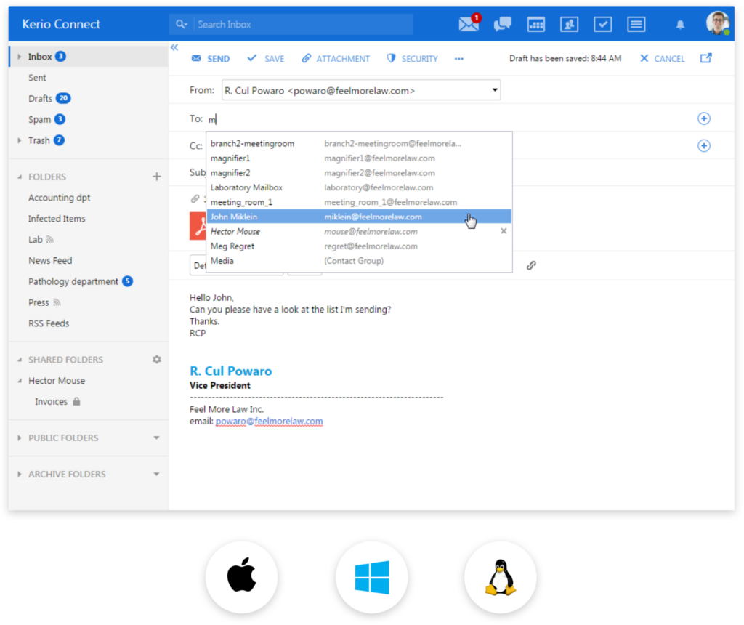This screenshot has height=625, width=744.
Task: Open the Mail view icon with notification badge
Action: coord(469,23)
